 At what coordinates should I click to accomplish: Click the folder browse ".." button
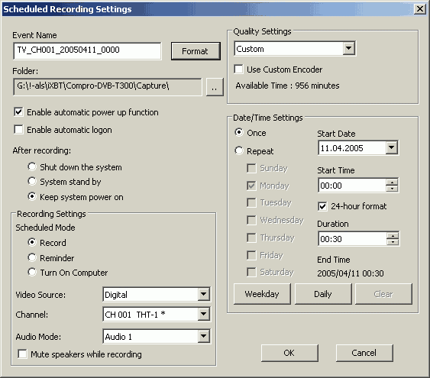point(215,87)
